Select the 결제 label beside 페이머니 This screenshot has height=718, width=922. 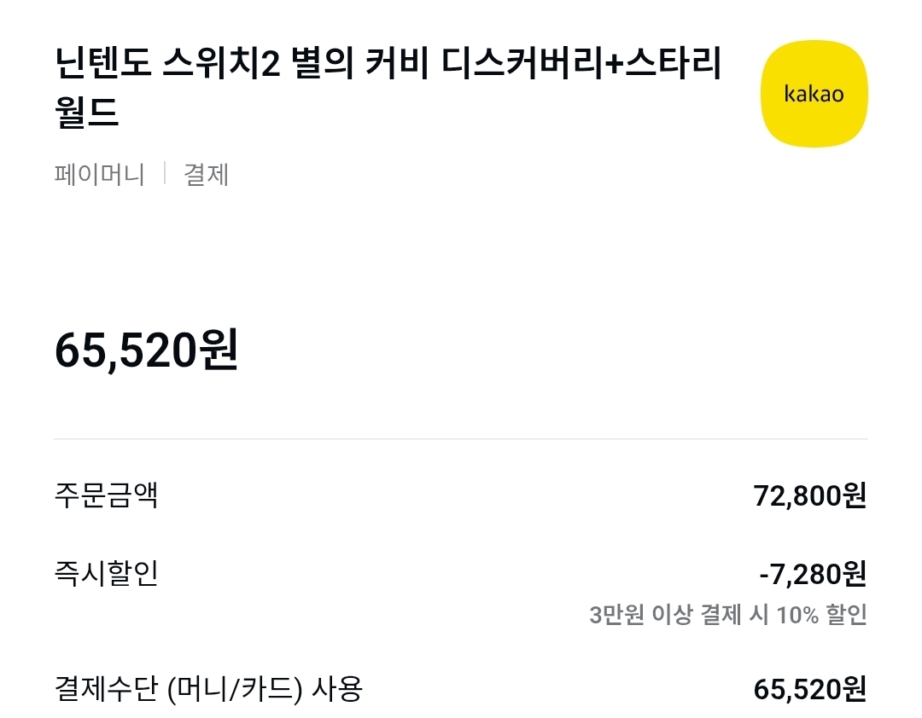pos(207,175)
